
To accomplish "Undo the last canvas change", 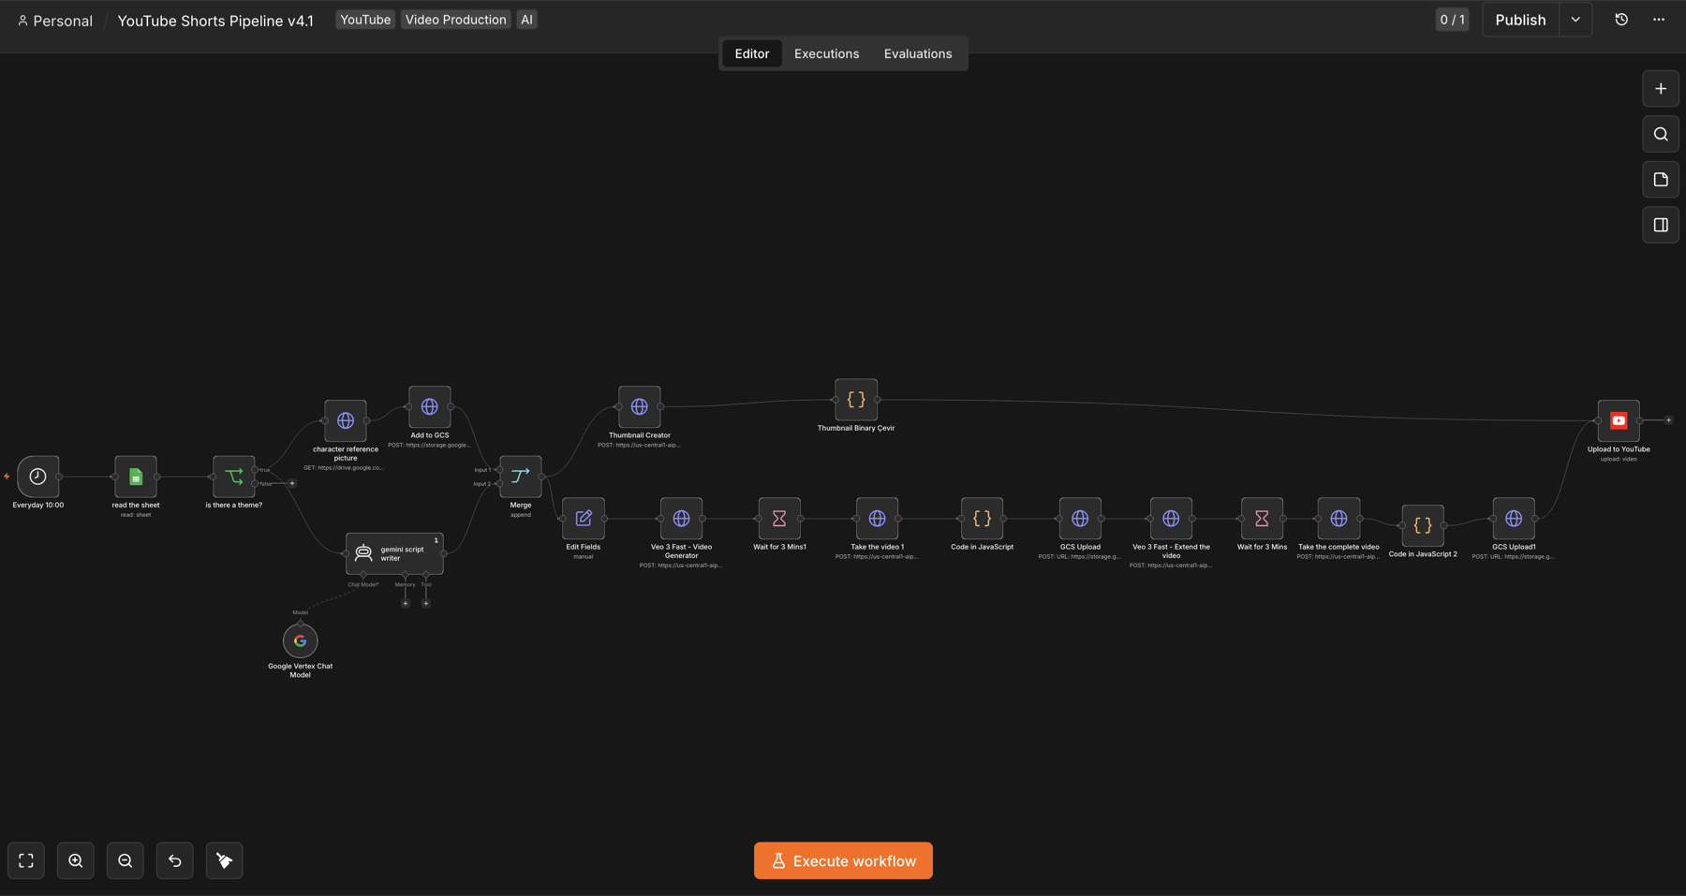I will click(x=175, y=860).
